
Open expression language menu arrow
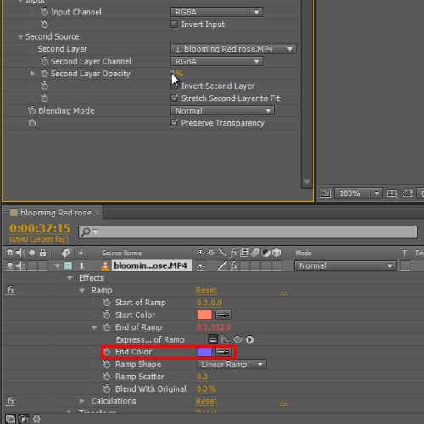(x=249, y=339)
